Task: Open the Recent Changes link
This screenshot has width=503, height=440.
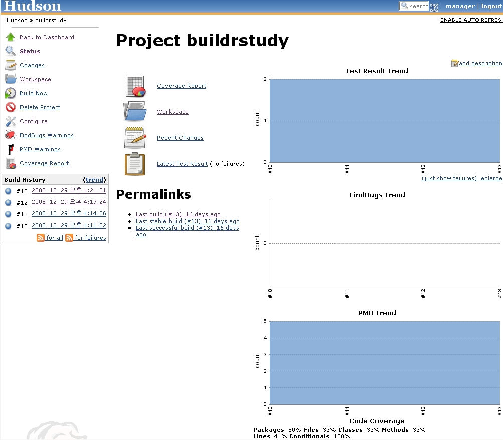Action: point(180,138)
